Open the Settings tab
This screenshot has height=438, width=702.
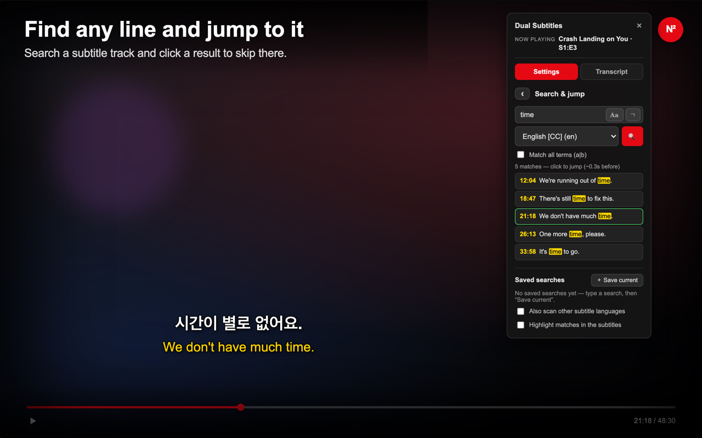(546, 72)
